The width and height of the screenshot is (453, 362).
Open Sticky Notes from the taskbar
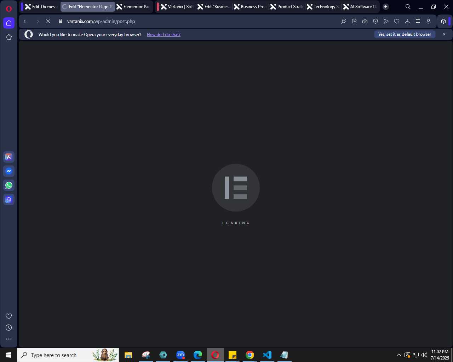pos(233,355)
